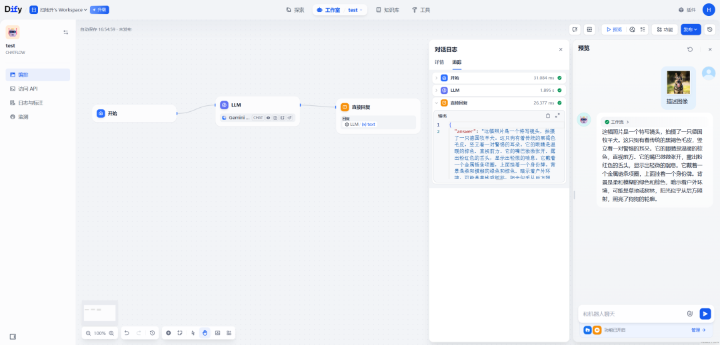Screen dimensions: 720x345
Task: Switch to the 详情 tab
Action: coord(439,62)
